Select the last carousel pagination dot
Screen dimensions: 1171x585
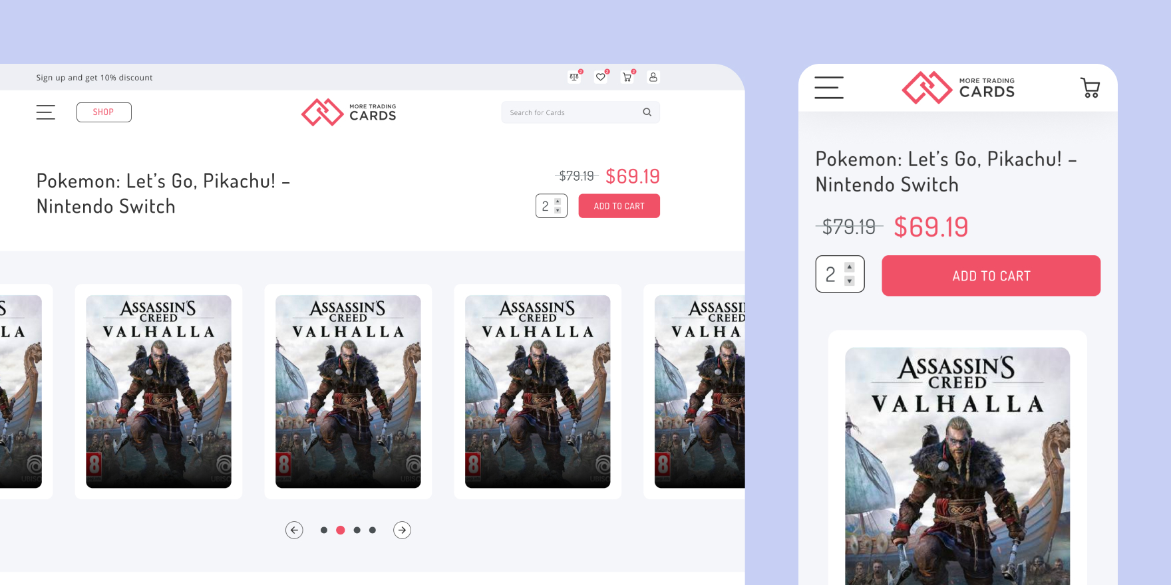[x=373, y=530]
